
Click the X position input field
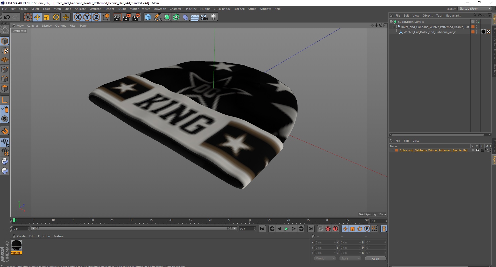(x=325, y=242)
